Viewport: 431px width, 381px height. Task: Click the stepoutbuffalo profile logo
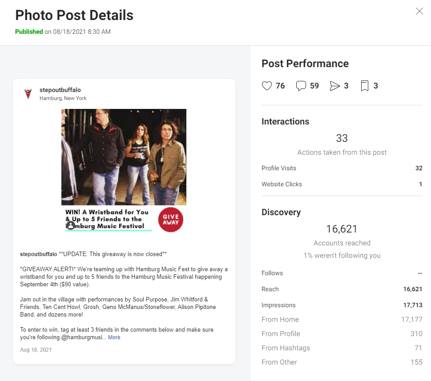pos(28,94)
